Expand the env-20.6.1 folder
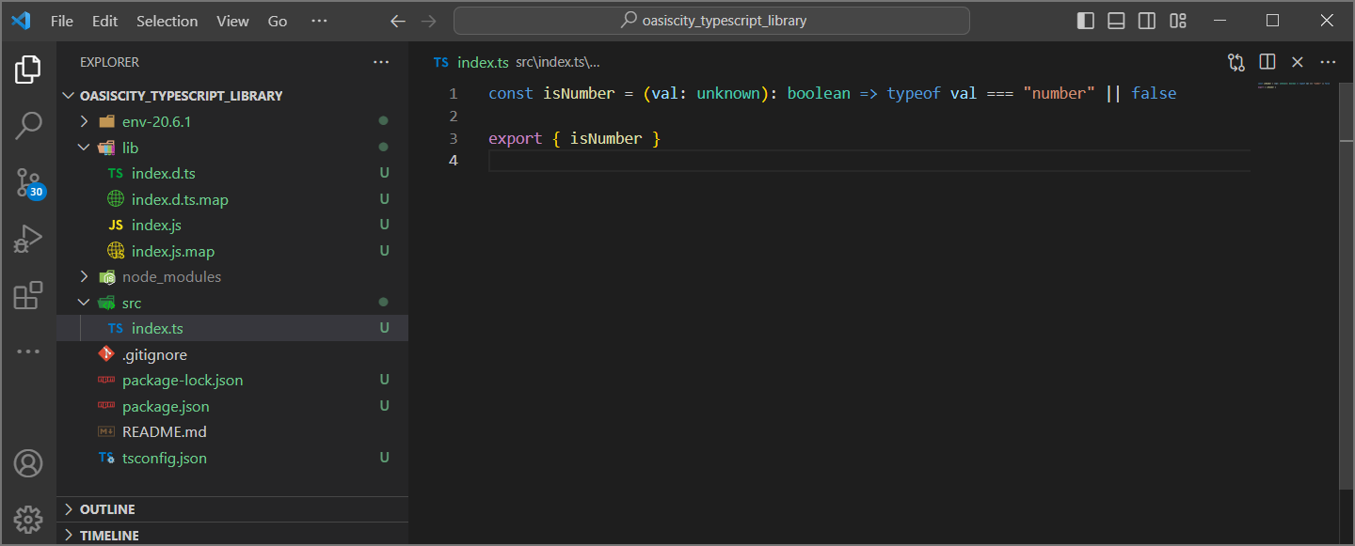Screen dimensions: 1355x546 click(x=232, y=121)
